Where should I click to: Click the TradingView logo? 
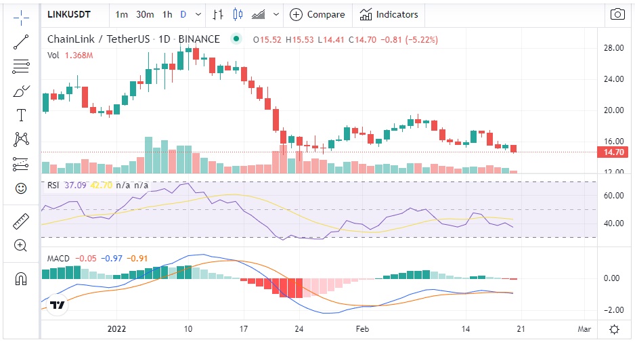coord(57,305)
